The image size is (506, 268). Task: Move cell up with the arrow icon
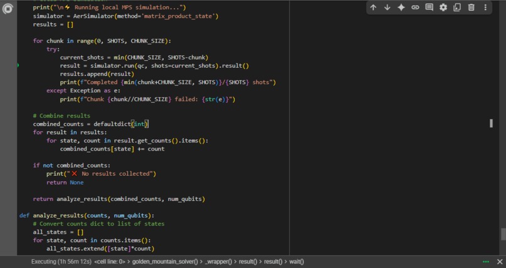click(373, 8)
